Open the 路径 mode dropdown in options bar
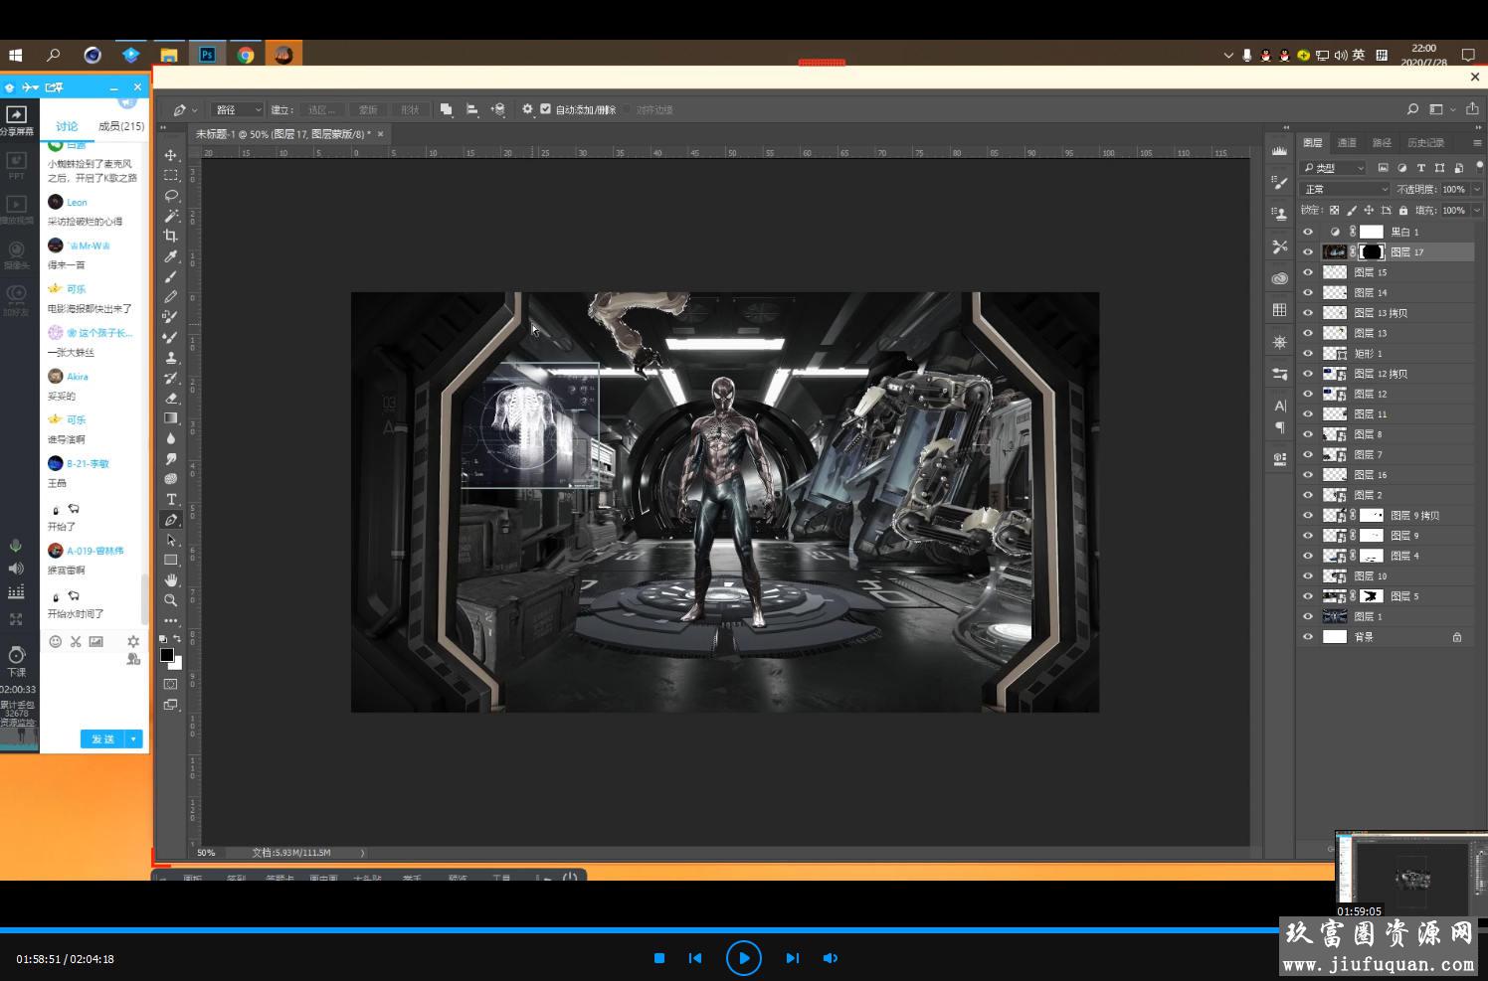This screenshot has width=1488, height=981. [238, 109]
